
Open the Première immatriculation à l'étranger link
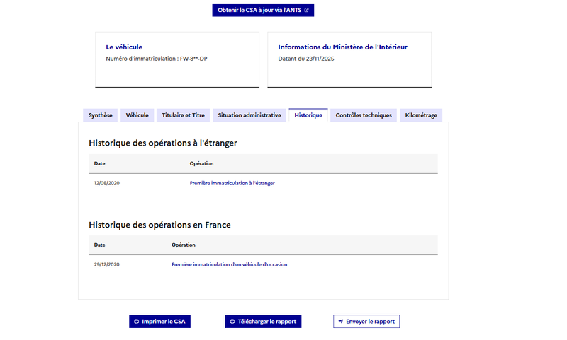click(232, 183)
